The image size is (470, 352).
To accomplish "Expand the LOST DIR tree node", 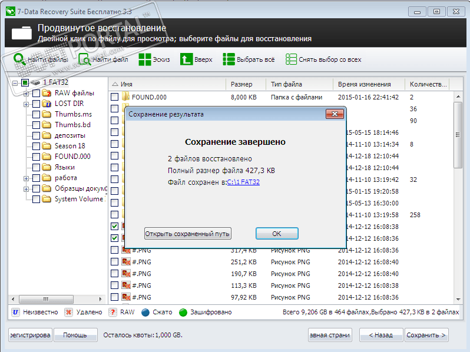I will [26, 104].
